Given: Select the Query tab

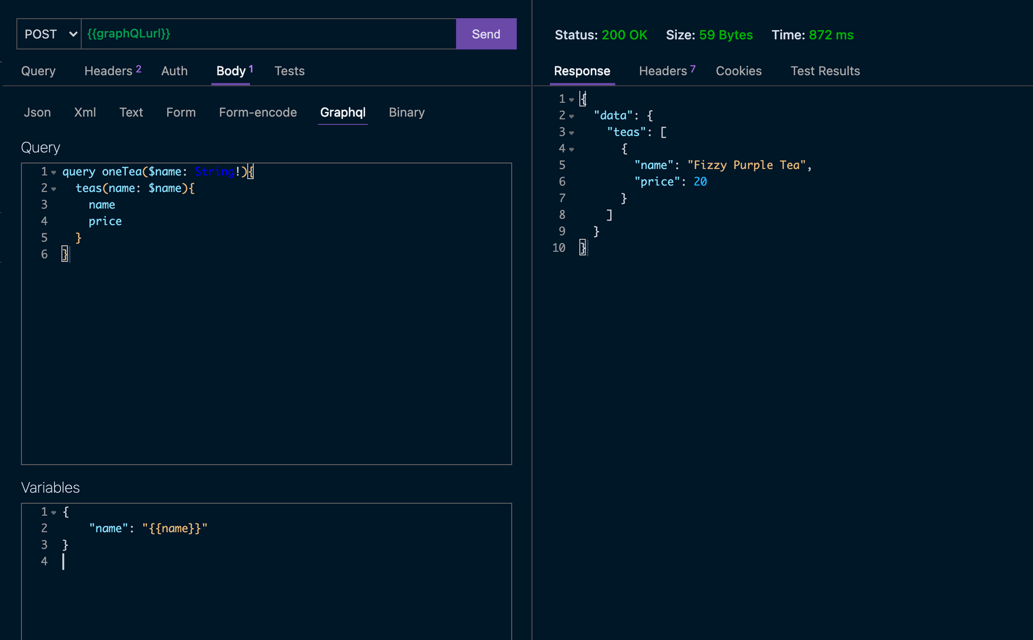Looking at the screenshot, I should pyautogui.click(x=38, y=70).
